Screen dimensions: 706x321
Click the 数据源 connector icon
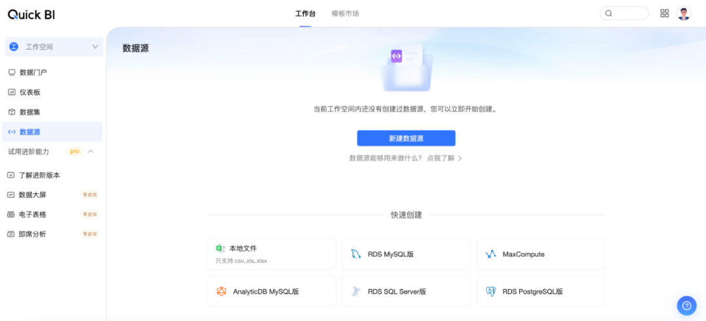[12, 132]
